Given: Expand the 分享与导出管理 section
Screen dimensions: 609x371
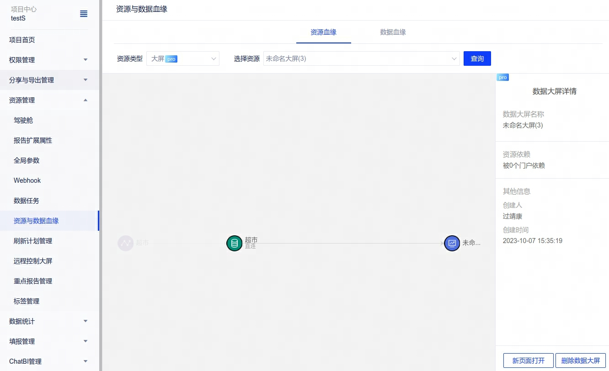Looking at the screenshot, I should click(x=49, y=80).
